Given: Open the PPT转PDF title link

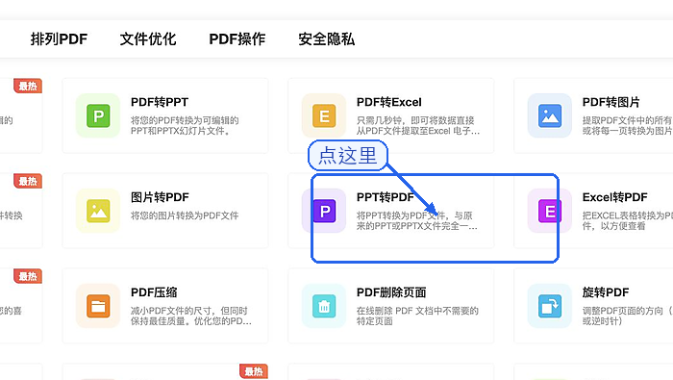Looking at the screenshot, I should coord(385,197).
